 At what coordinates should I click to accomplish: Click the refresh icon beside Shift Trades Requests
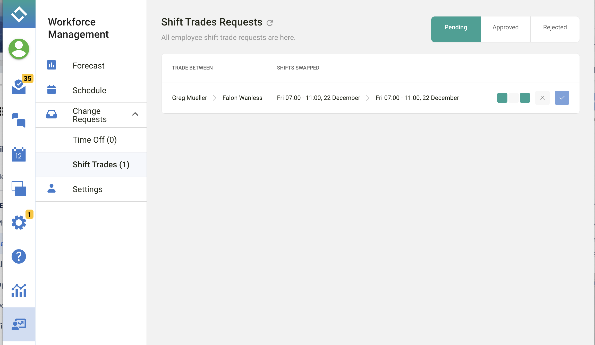click(x=270, y=23)
